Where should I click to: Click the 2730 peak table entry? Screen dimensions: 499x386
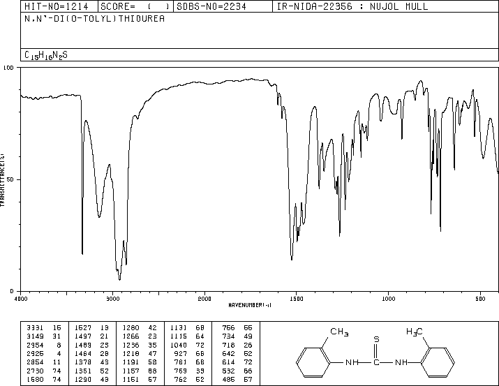pyautogui.click(x=35, y=371)
